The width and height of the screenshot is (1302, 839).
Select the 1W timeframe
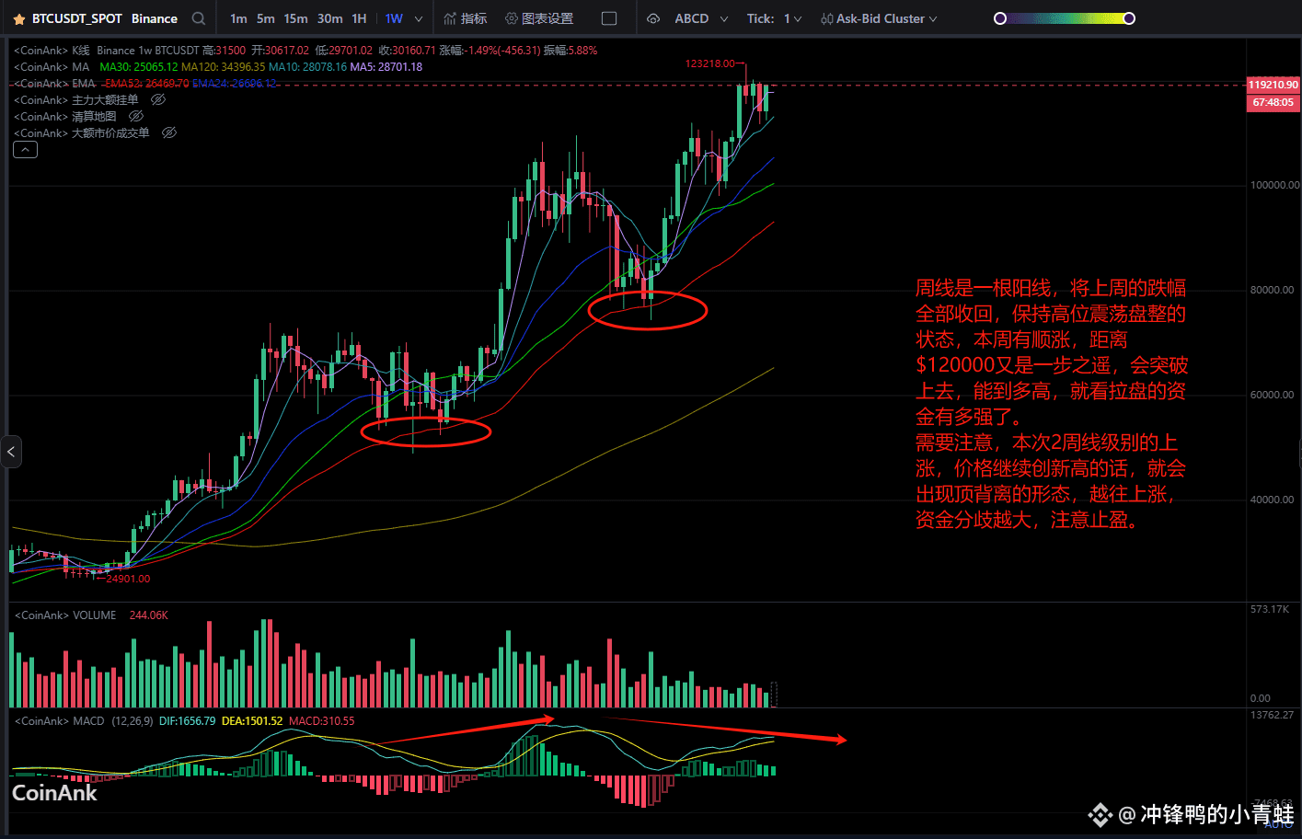click(394, 18)
